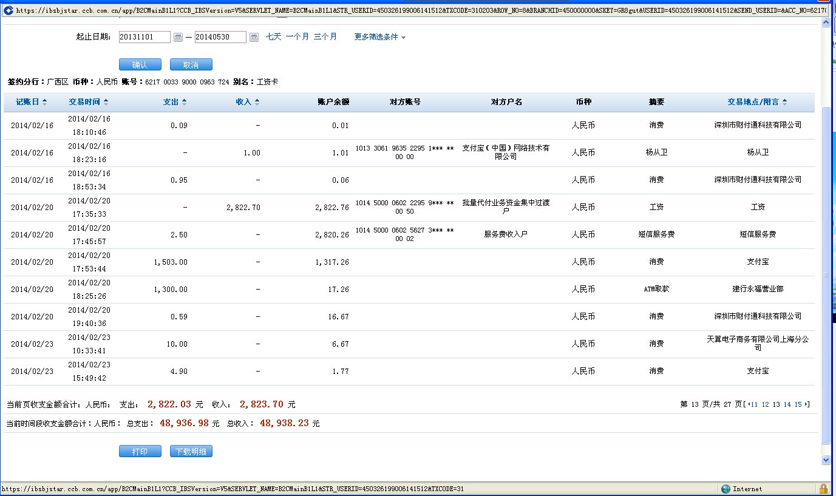Image resolution: width=836 pixels, height=496 pixels.
Task: Click the start date input field
Action: (x=144, y=37)
